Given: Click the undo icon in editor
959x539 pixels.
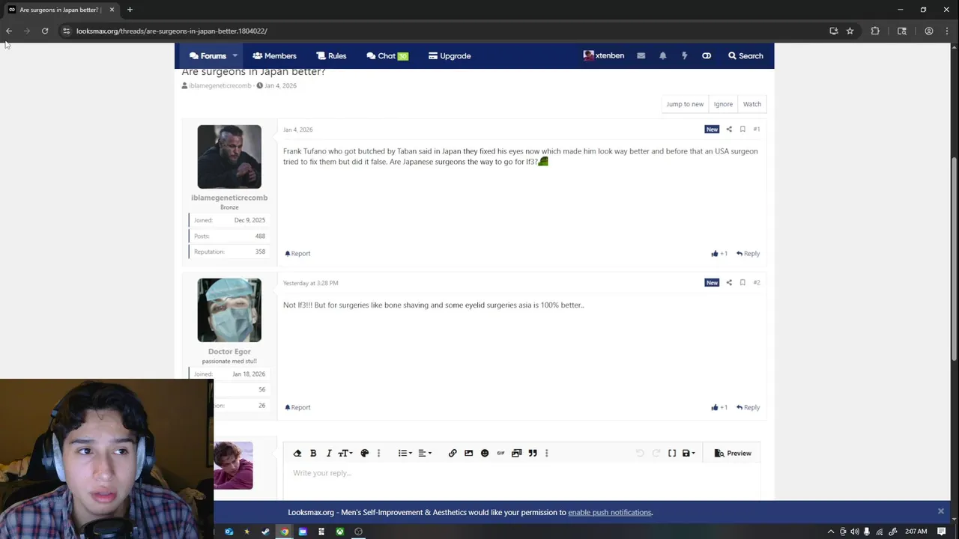Looking at the screenshot, I should pos(640,453).
